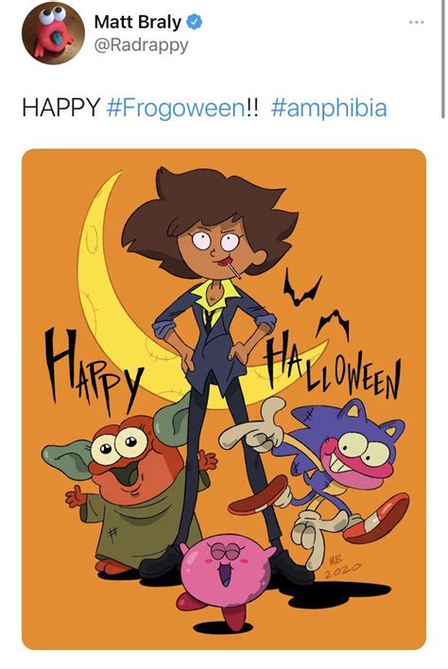Screen dimensions: 448x669
Task: Open the #amphibia hashtag
Action: 329,108
